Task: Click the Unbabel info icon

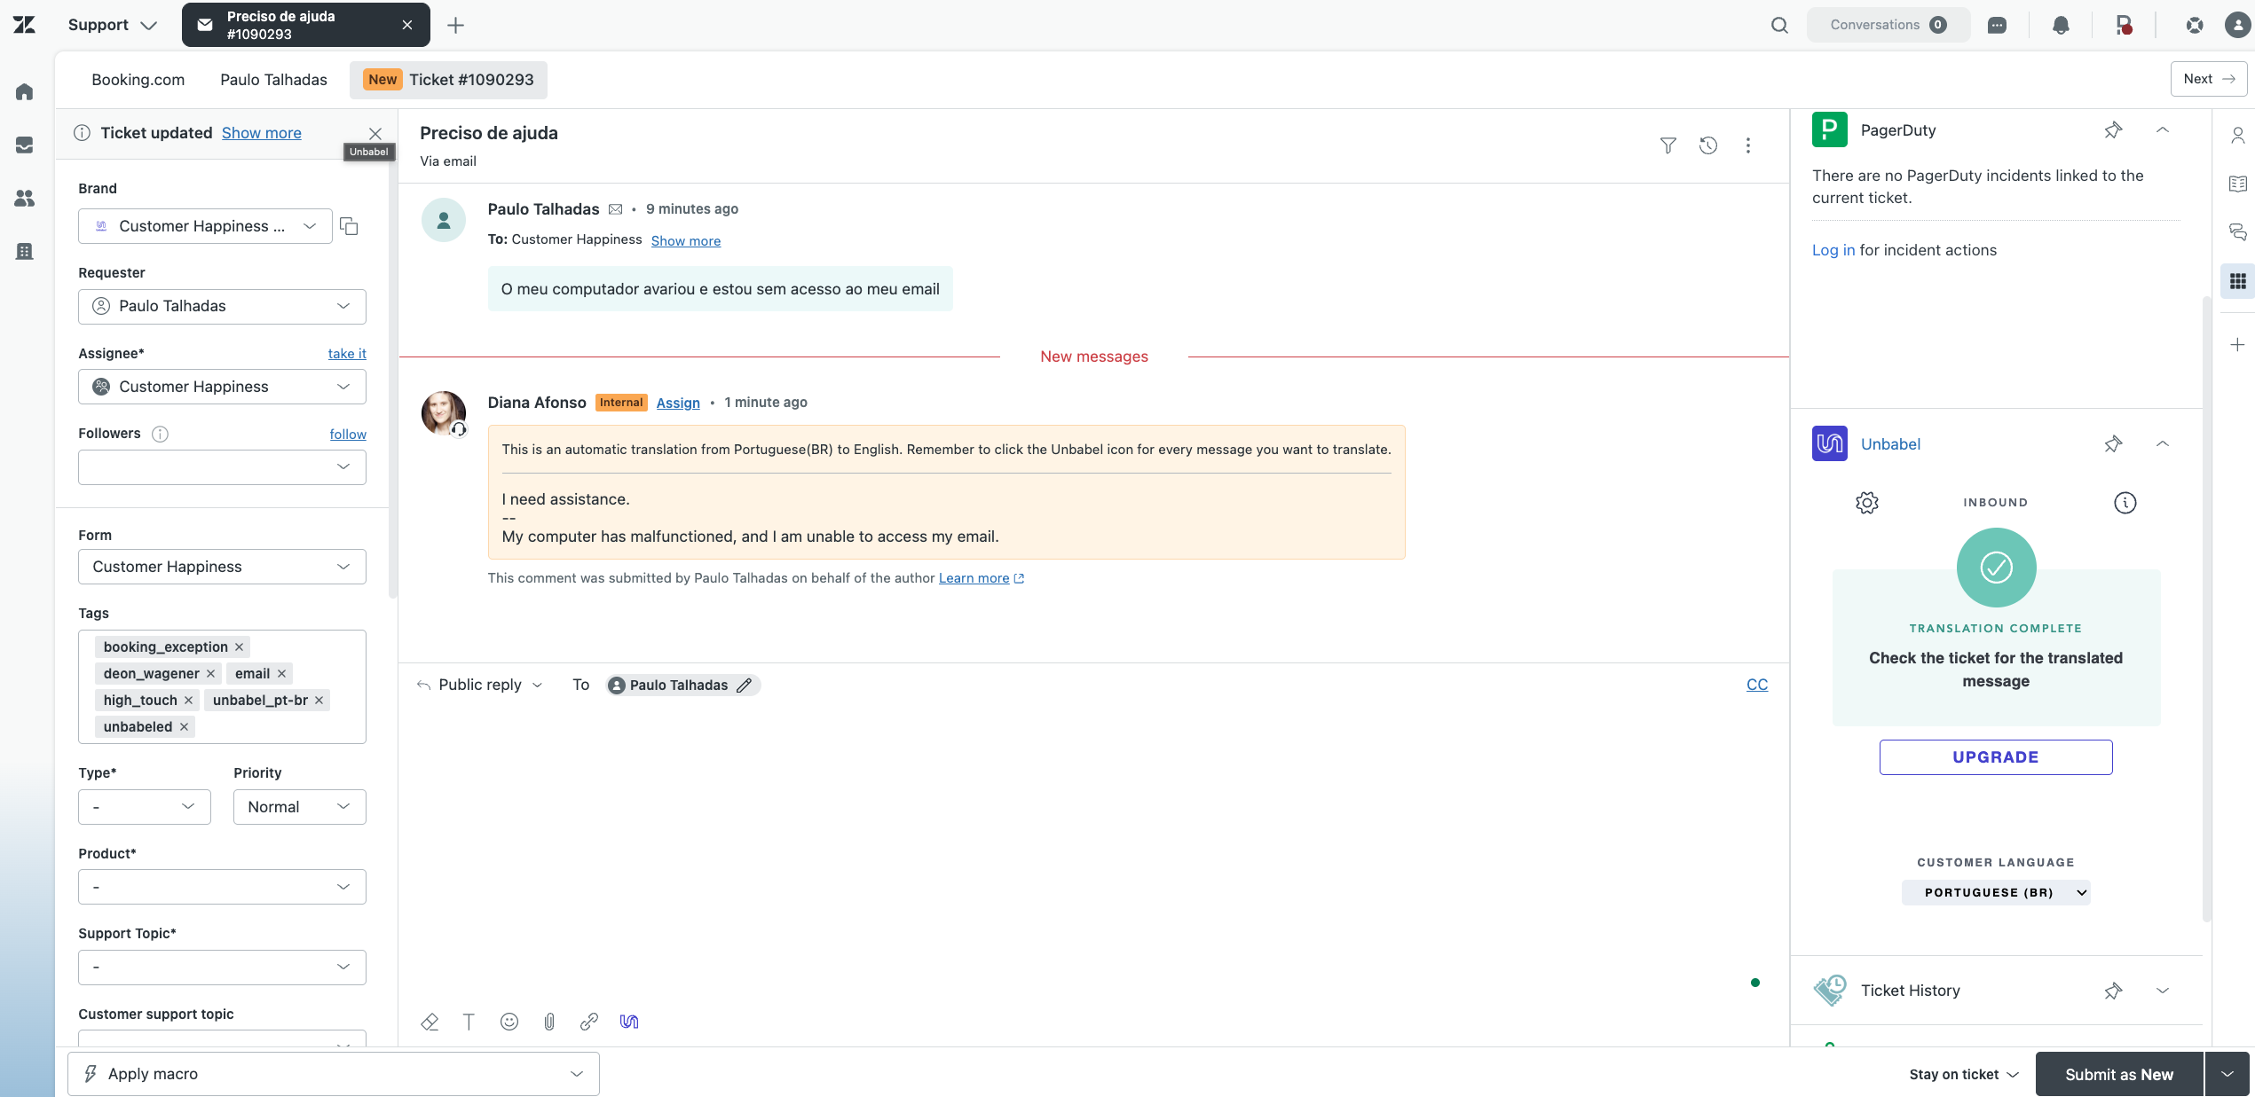Action: (2125, 503)
